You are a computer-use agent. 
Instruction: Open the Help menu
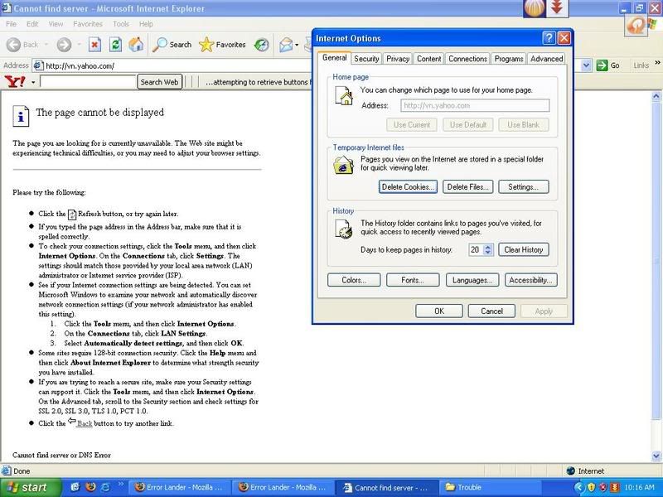click(x=146, y=24)
